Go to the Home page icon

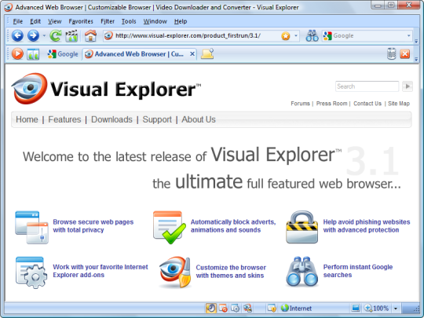pyautogui.click(x=90, y=35)
